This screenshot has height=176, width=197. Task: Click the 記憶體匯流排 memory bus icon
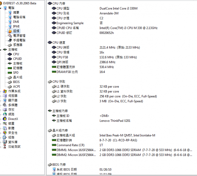[x=54, y=67]
